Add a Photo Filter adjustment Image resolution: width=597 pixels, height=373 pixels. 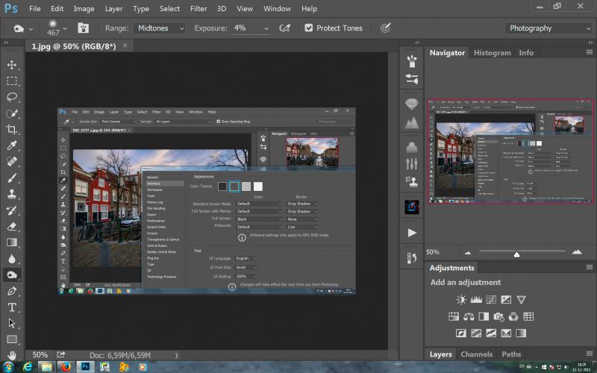pos(498,316)
